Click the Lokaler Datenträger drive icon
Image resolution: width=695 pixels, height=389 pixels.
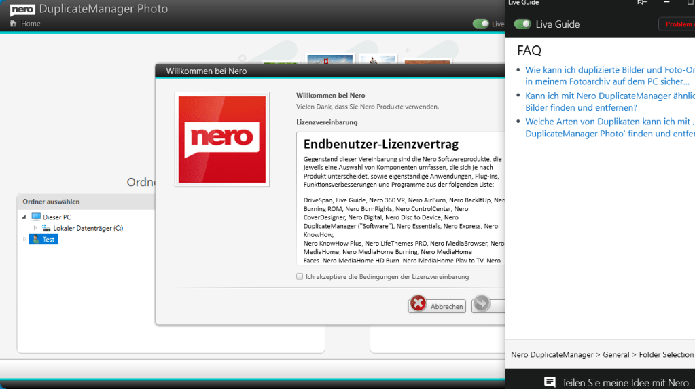[46, 228]
